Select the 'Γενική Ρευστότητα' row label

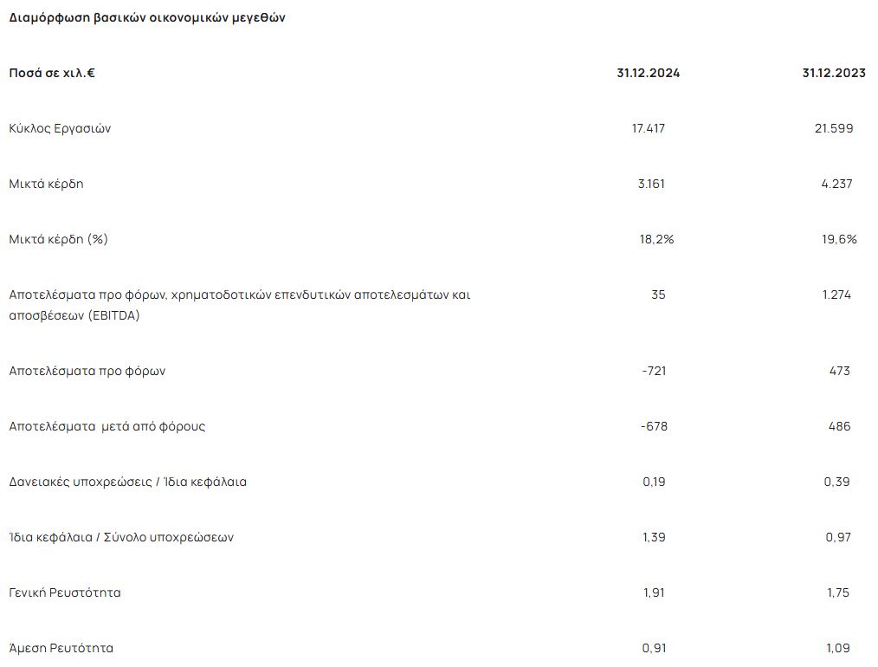pyautogui.click(x=65, y=593)
